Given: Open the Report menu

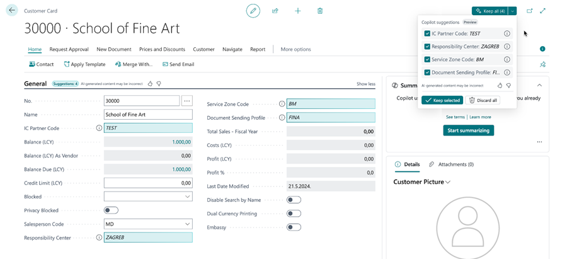Looking at the screenshot, I should [x=258, y=49].
